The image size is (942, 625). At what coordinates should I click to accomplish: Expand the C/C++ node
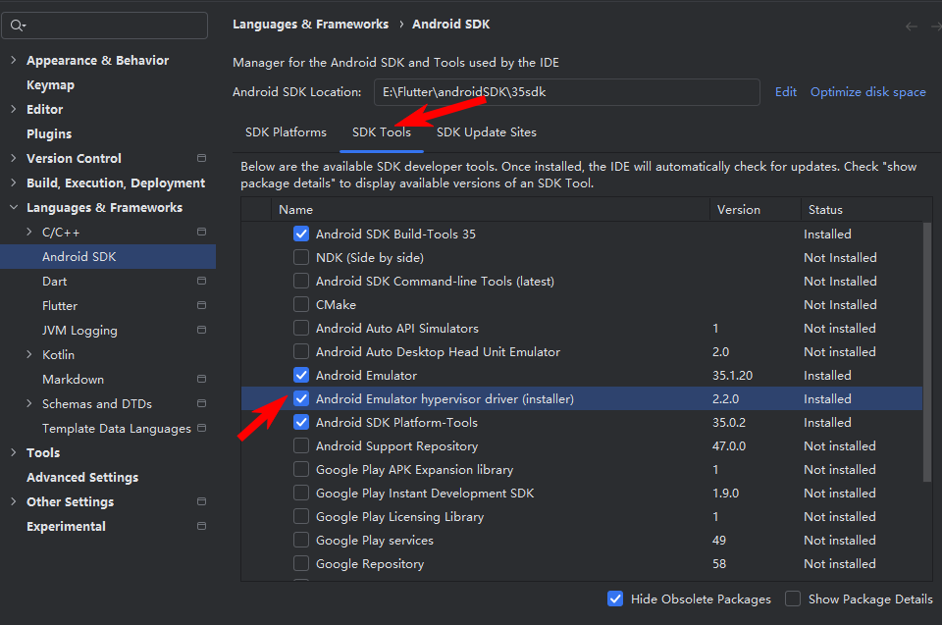28,232
